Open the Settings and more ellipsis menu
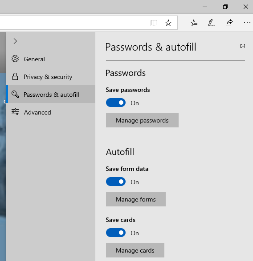 247,23
